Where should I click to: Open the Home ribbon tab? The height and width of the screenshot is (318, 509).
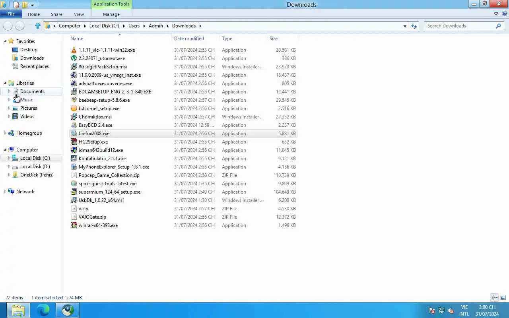tap(34, 14)
